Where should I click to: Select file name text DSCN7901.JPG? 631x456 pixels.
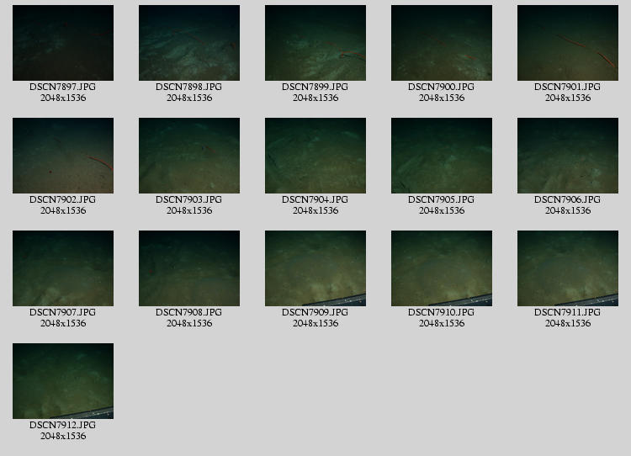coord(567,87)
